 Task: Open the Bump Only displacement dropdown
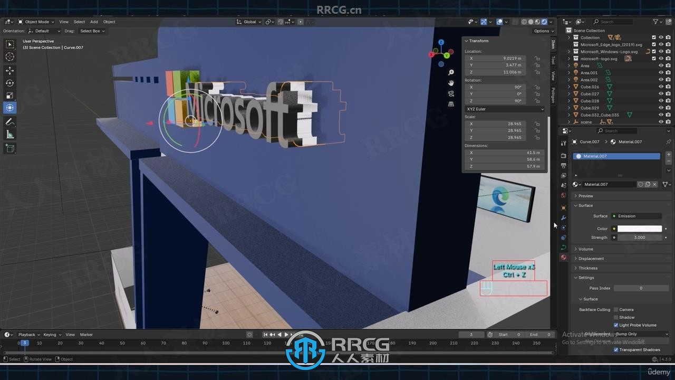641,334
